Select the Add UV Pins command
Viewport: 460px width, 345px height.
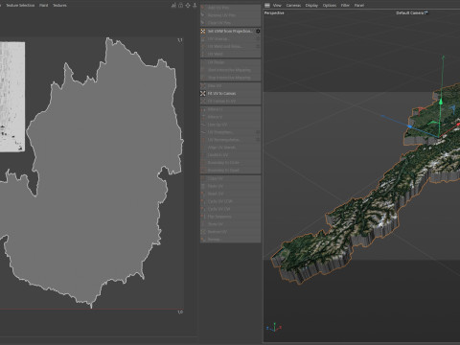[230, 8]
